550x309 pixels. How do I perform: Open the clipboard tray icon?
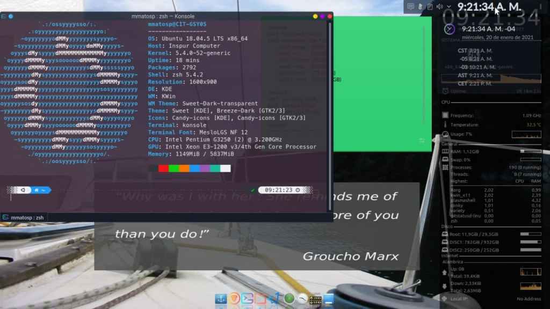click(x=430, y=6)
